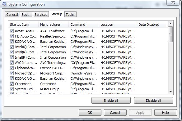The image size is (182, 121).
Task: Toggle the AVG Interne... startup checkbox
Action: [x=12, y=63]
